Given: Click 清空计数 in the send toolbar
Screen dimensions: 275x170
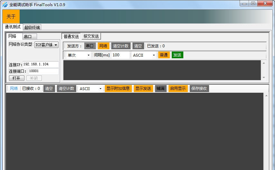Looking at the screenshot, I should click(121, 46).
